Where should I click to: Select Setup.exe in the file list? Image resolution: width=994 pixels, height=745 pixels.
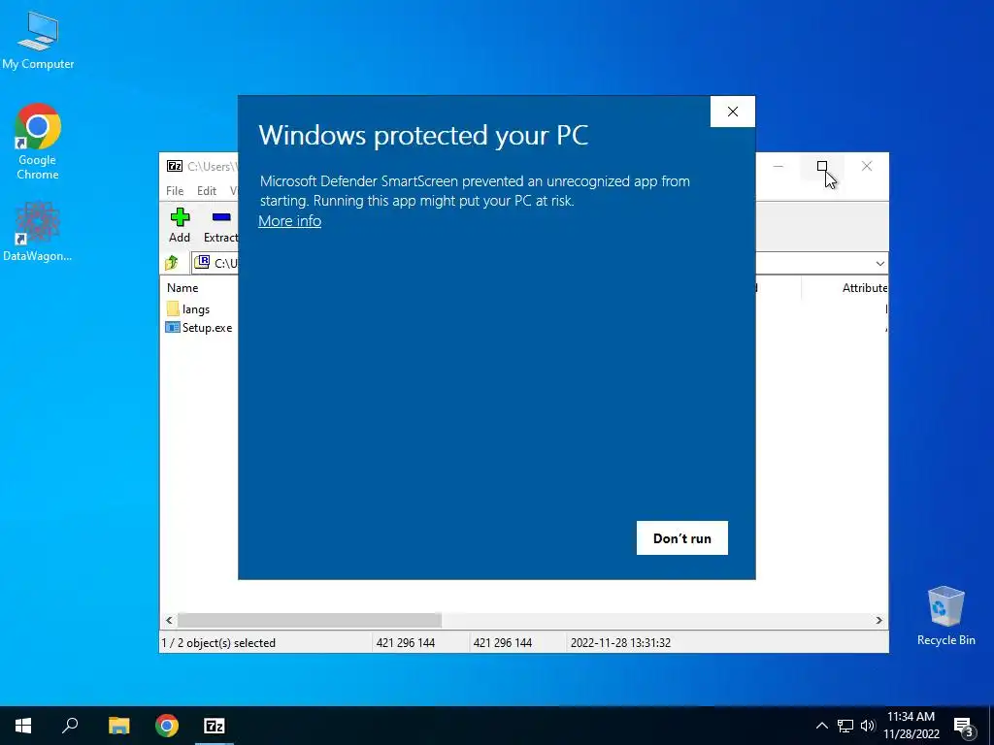[x=199, y=328]
